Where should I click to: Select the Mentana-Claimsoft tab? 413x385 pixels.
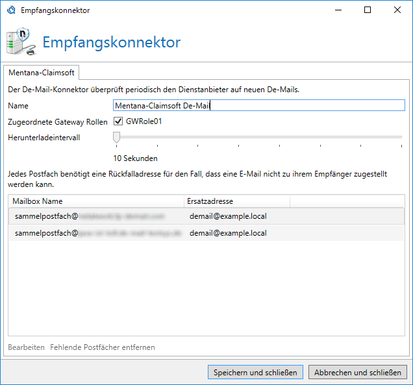pos(42,73)
